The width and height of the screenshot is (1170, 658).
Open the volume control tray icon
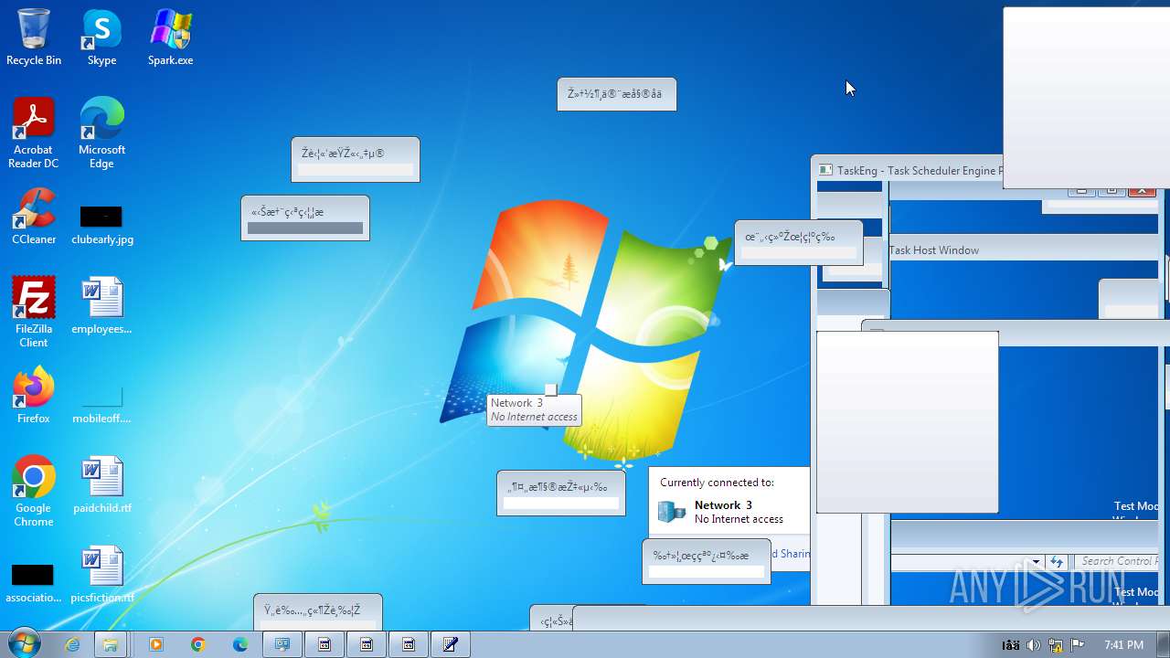coord(1033,645)
